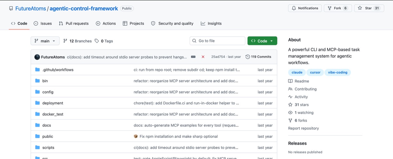
Task: Open the Activity link in About
Action: click(x=298, y=97)
